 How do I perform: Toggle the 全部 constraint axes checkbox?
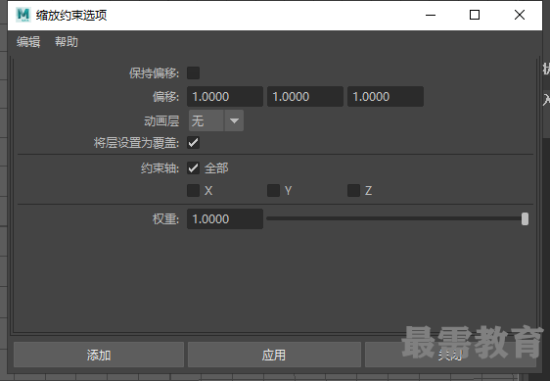tap(193, 168)
